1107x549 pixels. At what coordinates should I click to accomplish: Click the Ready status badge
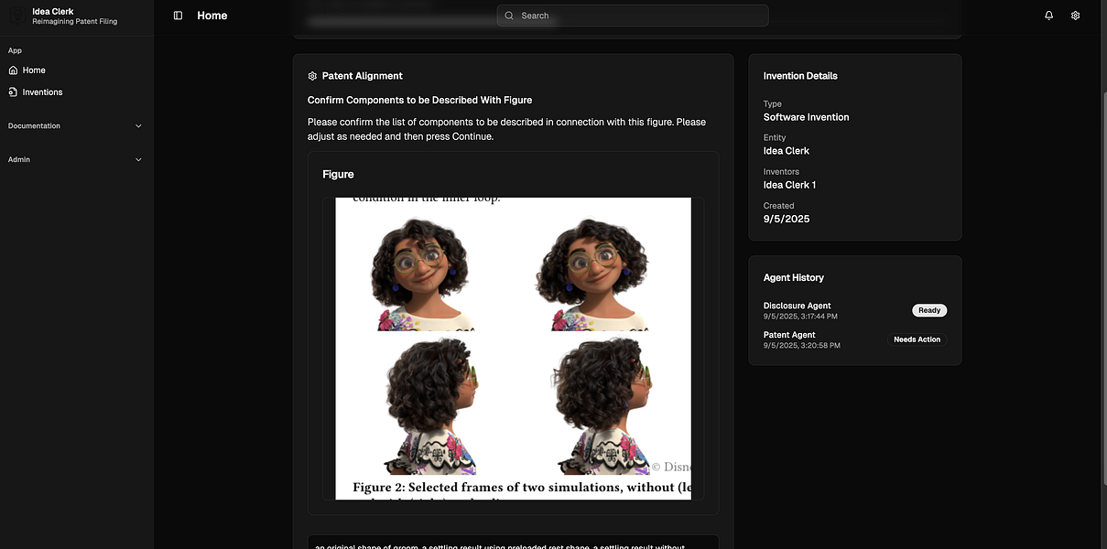tap(929, 310)
